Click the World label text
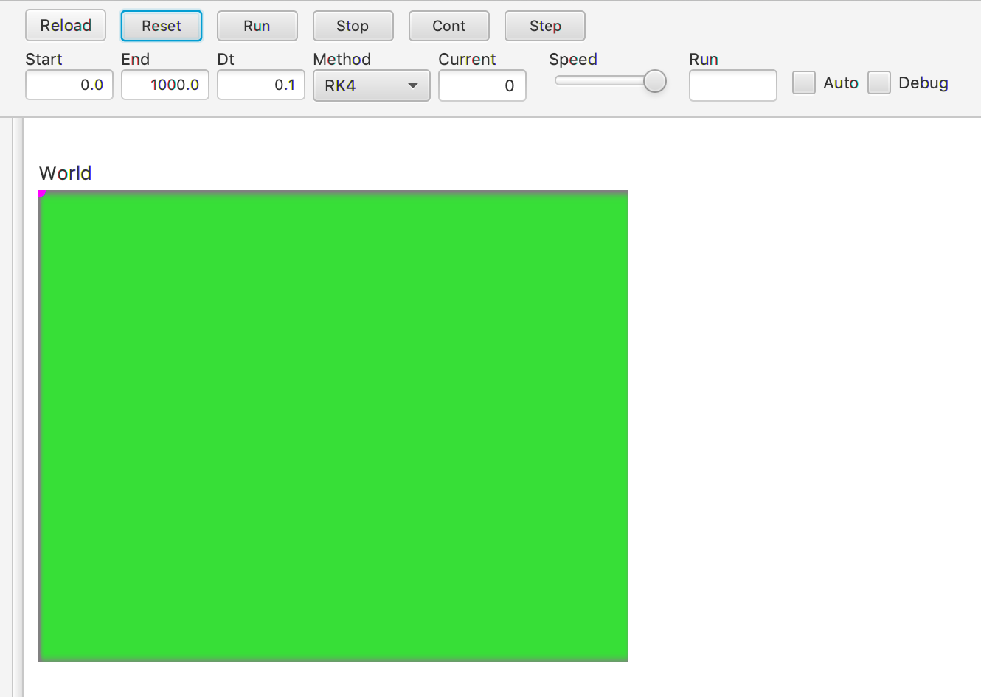The image size is (981, 697). click(x=65, y=173)
